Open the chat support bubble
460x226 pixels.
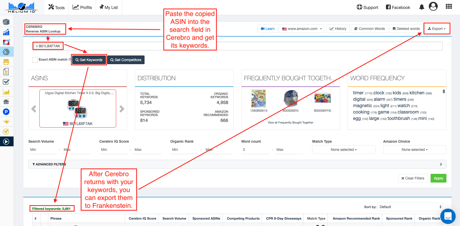(448, 216)
